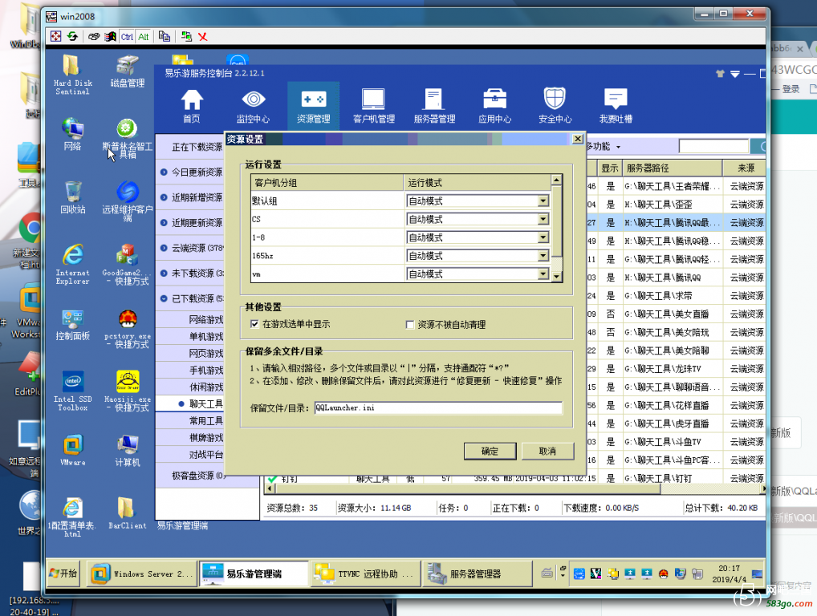Open run mode dropdown for 默认组

(x=543, y=201)
